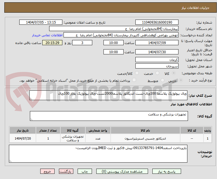217x179 pixels.
Task: Click the goods group field 'تجهیزات پزشکی و سلامت'
Action: [x=109, y=116]
